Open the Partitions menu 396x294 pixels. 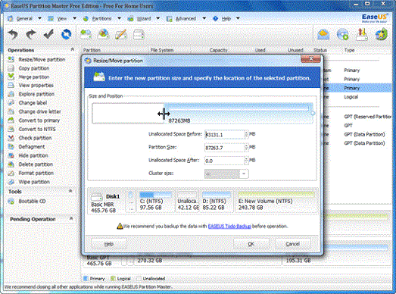coord(101,18)
